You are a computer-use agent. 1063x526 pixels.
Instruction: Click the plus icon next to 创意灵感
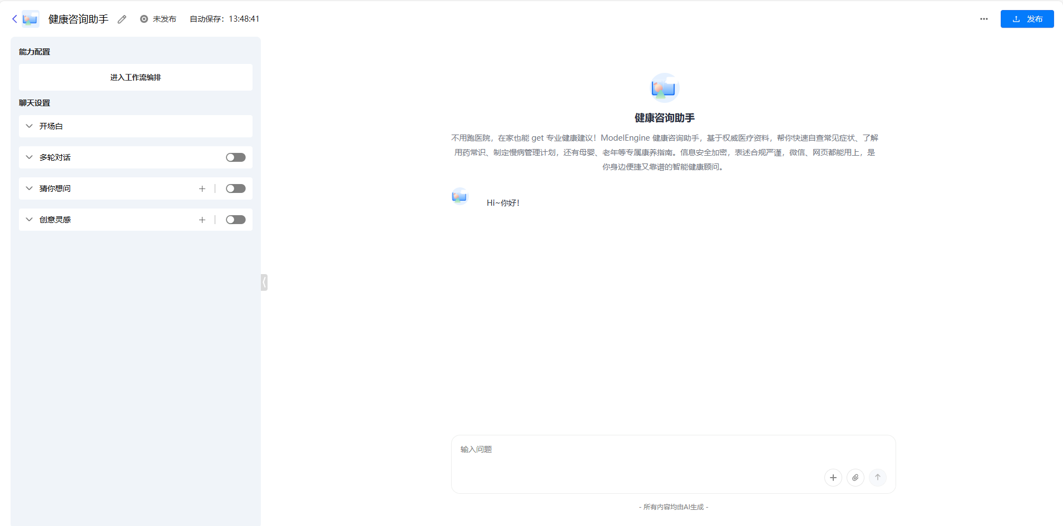201,220
